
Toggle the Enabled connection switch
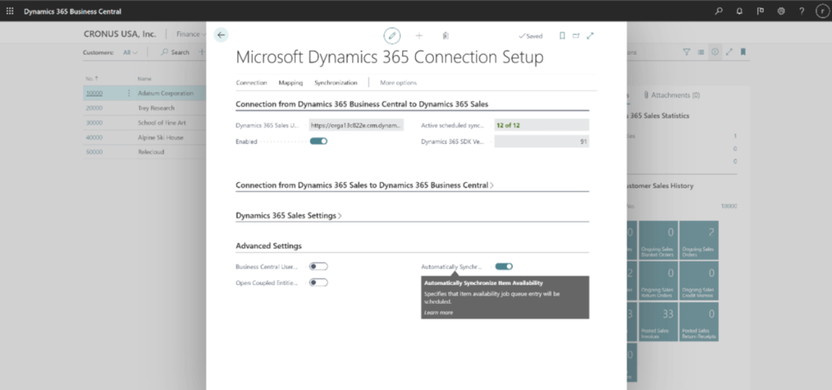tap(318, 141)
